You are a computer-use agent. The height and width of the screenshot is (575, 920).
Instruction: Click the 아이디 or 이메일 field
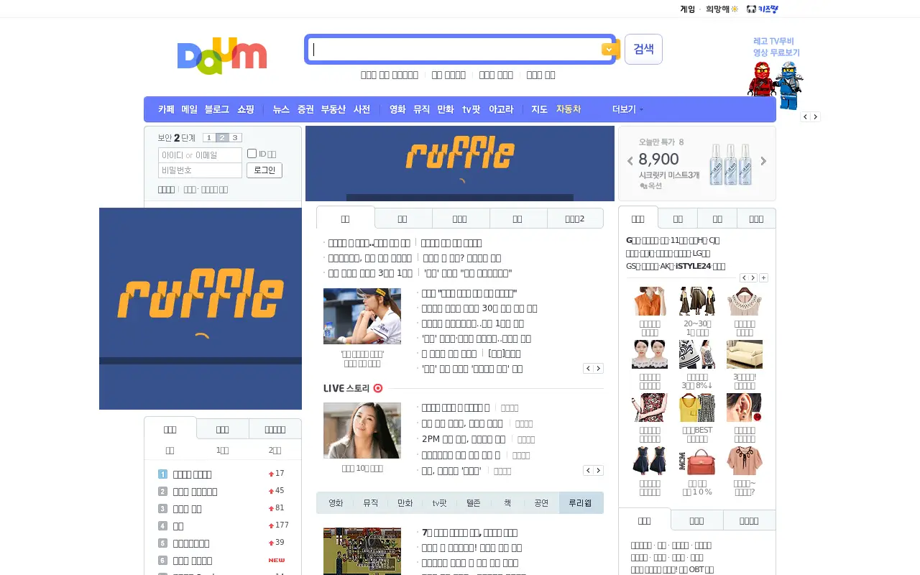[x=200, y=155]
